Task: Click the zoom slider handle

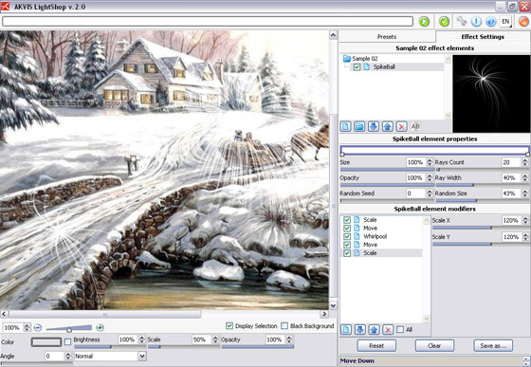Action: 69,329
